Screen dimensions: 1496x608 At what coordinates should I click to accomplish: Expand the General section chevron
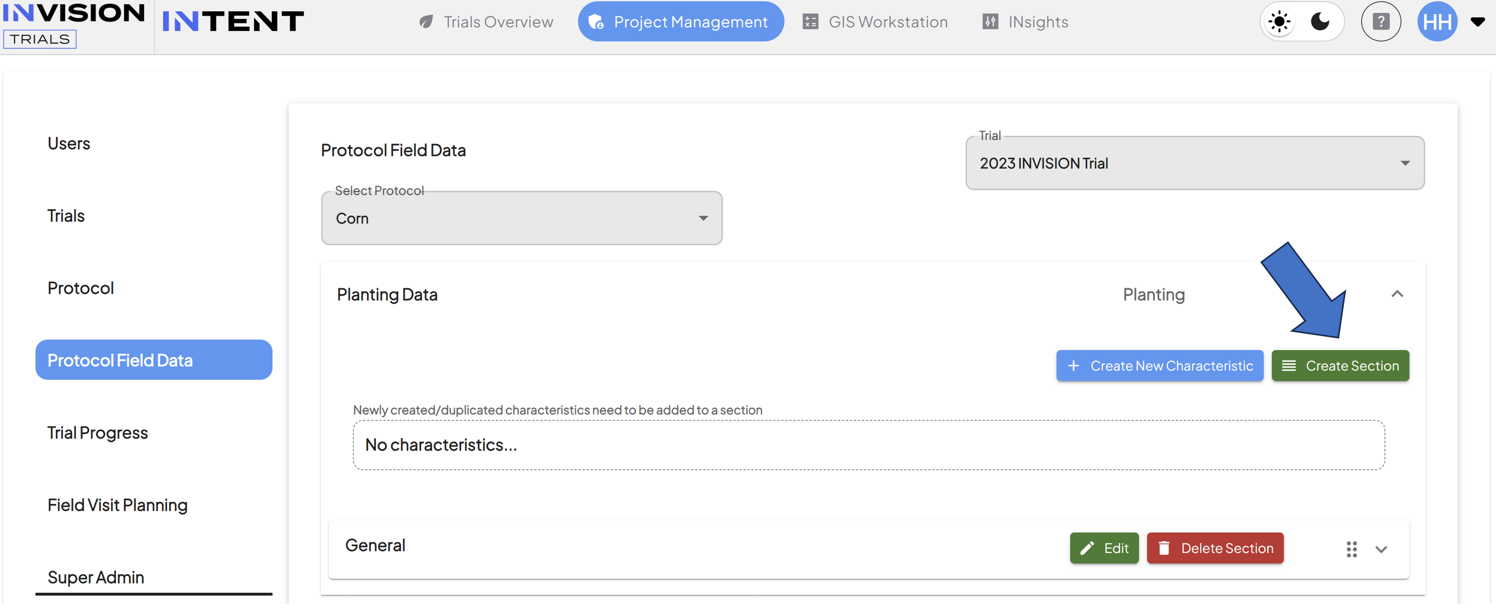[x=1381, y=550]
